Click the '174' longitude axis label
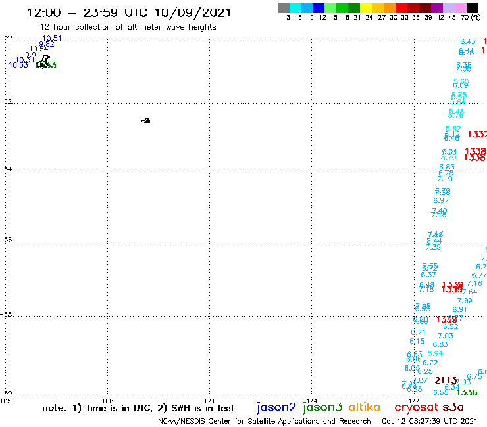Screen dimensions: 487x427 [x=312, y=401]
